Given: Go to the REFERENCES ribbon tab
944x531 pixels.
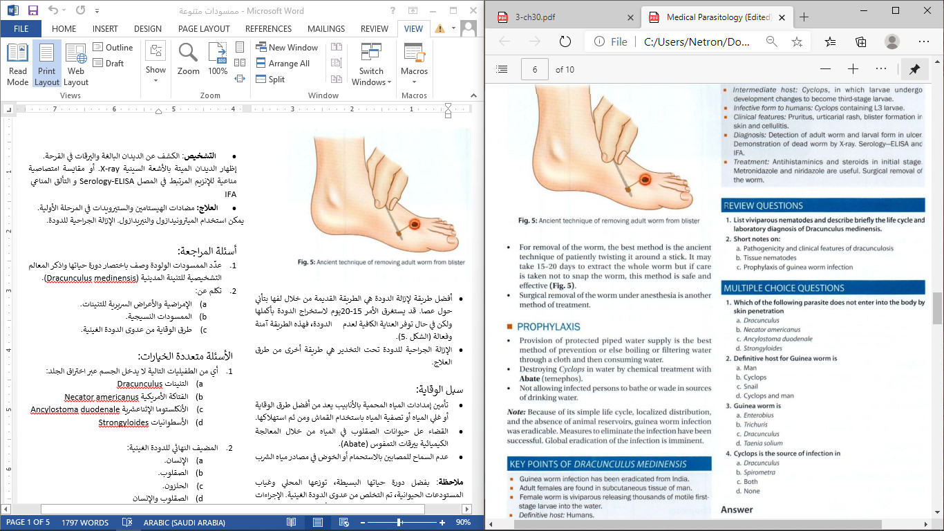Looking at the screenshot, I should click(268, 29).
